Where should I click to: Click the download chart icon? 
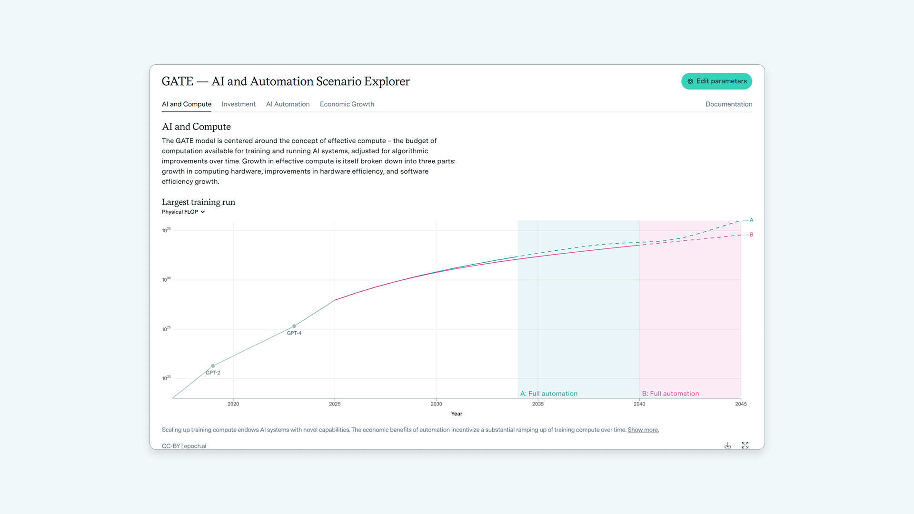[727, 445]
